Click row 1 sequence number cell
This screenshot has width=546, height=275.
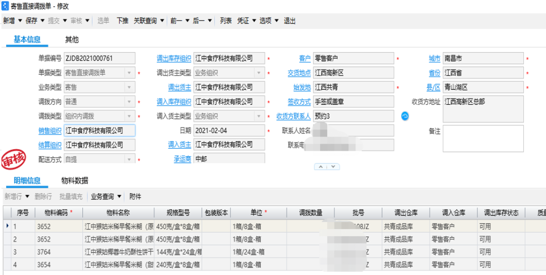(x=23, y=226)
